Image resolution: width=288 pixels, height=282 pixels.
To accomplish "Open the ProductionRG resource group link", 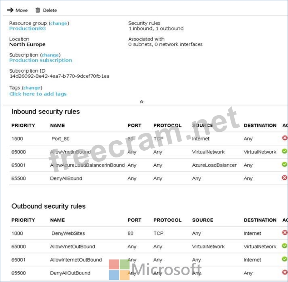I will pos(28,29).
